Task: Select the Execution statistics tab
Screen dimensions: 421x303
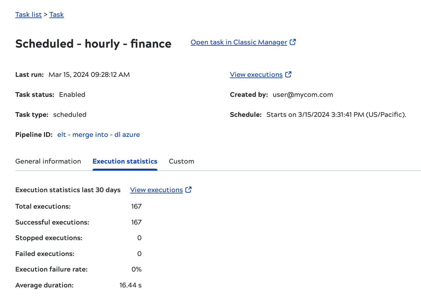Action: pos(125,161)
